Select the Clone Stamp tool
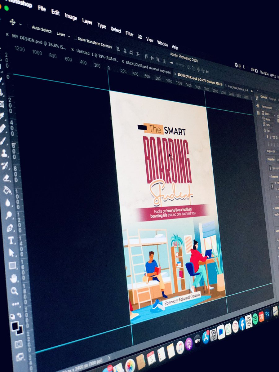This screenshot has width=279, height=372. tap(4, 153)
